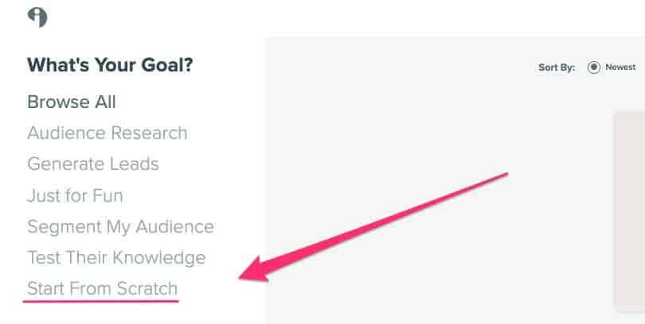Viewport: 645px width, 324px height.
Task: Open the partially visible template card
Action: tap(629, 213)
